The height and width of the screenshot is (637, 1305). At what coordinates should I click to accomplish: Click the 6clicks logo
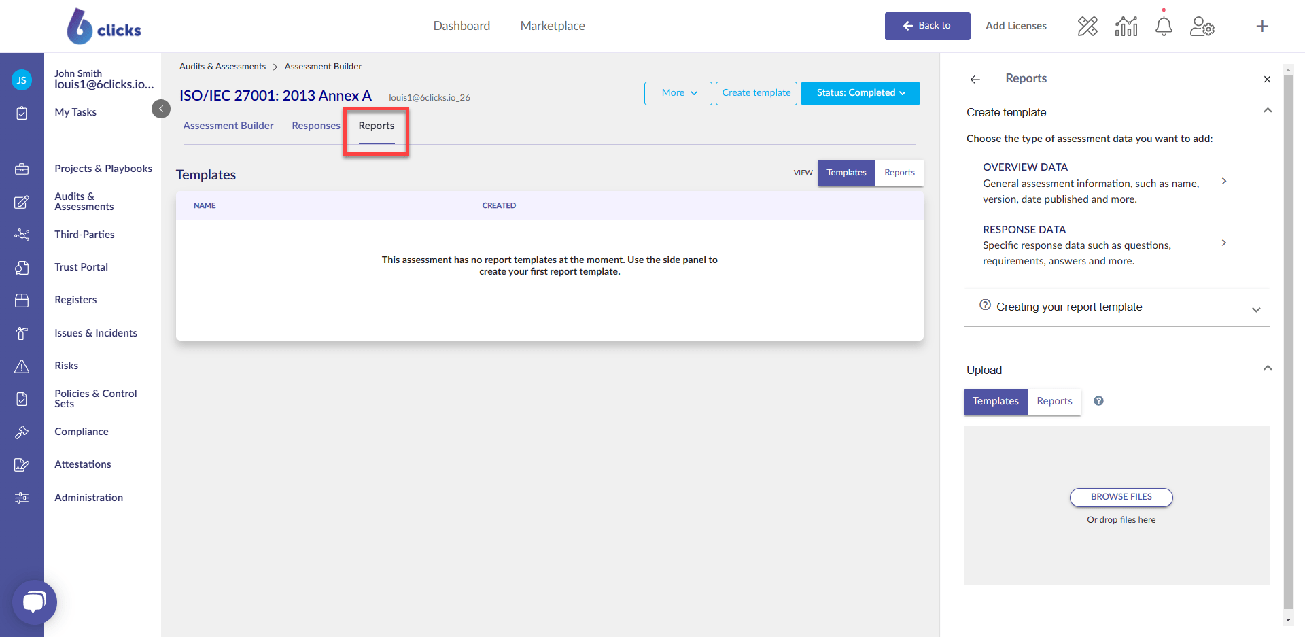pyautogui.click(x=104, y=27)
